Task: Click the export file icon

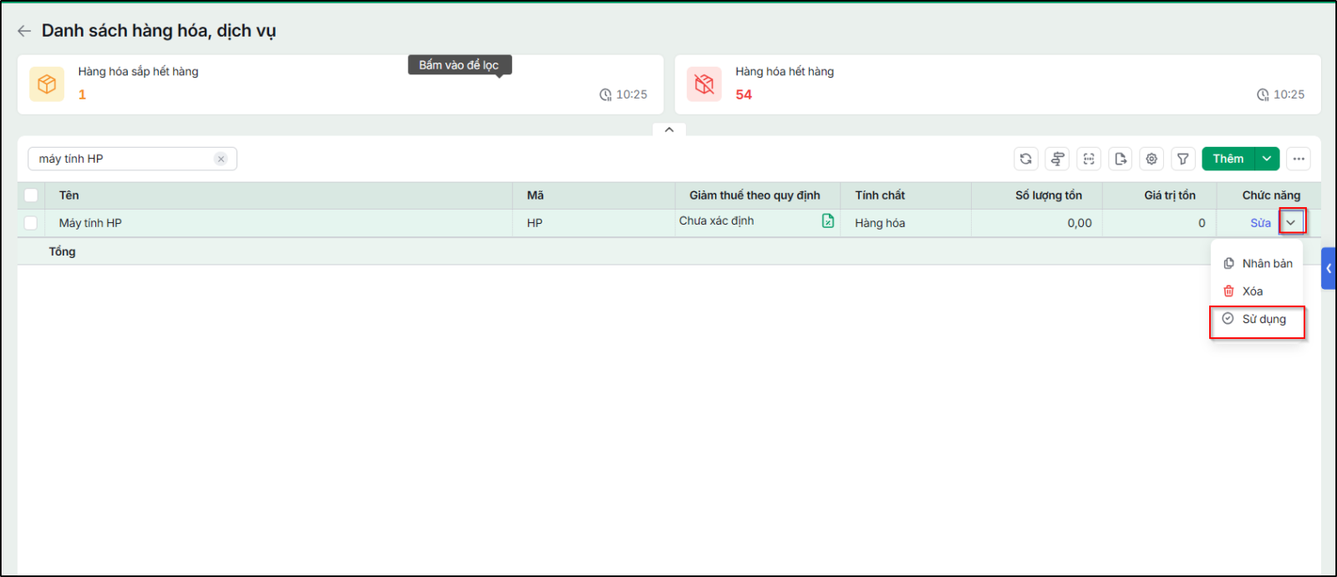Action: (x=1121, y=159)
